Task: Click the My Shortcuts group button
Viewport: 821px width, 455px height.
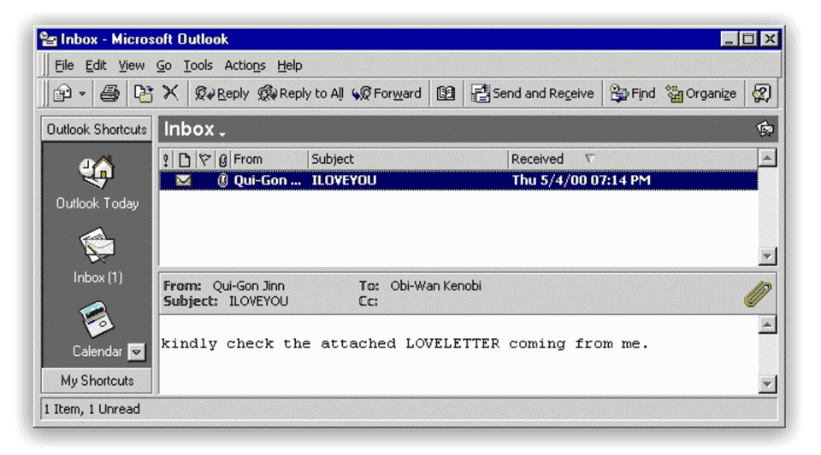Action: (97, 380)
